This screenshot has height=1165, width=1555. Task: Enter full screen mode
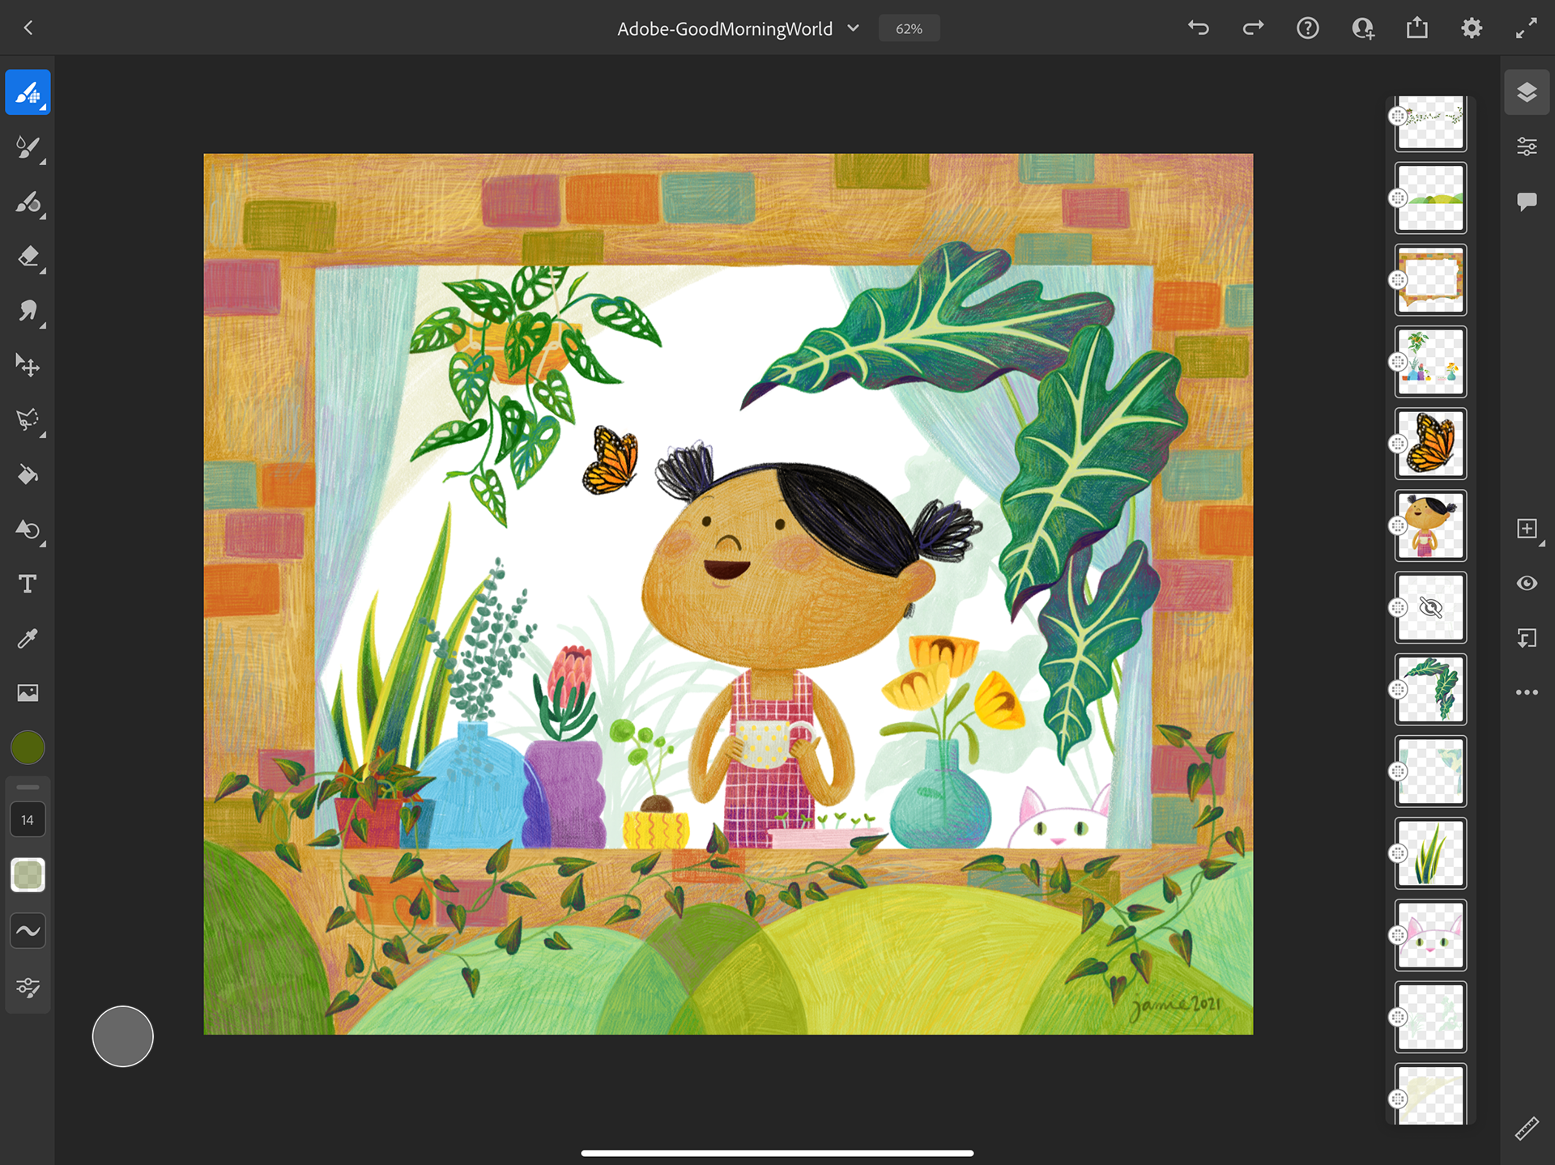(x=1527, y=28)
